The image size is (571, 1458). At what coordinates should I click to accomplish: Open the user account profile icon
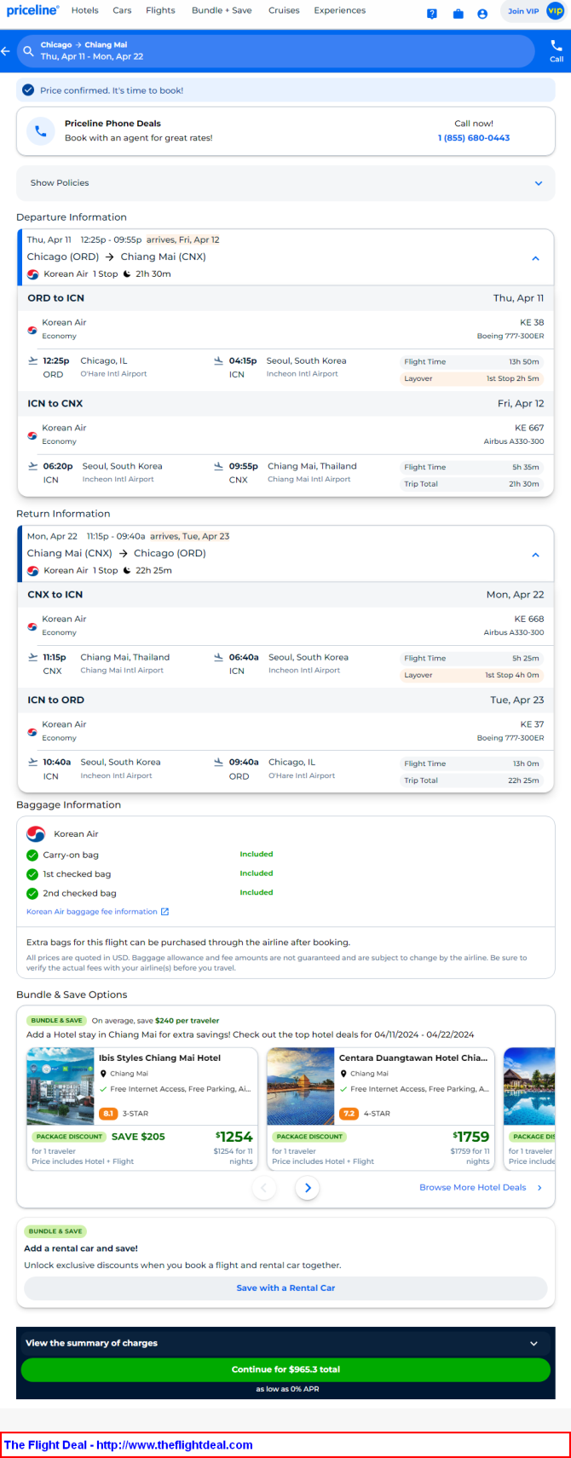pos(482,14)
